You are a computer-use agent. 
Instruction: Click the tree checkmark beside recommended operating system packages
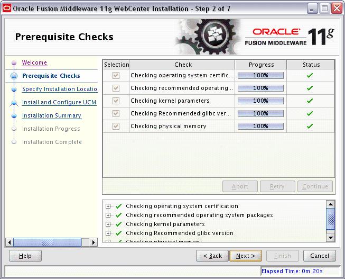pyautogui.click(x=118, y=215)
